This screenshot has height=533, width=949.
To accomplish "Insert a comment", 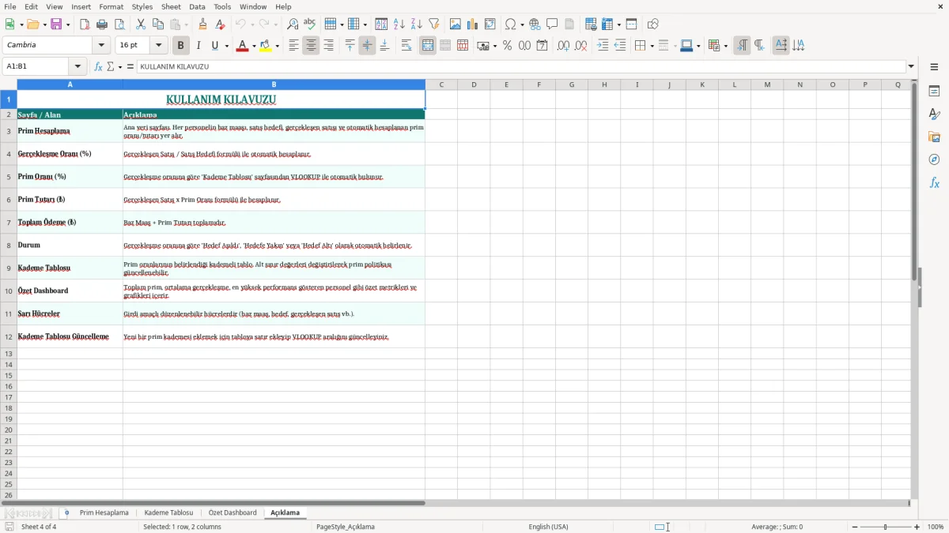I will (552, 24).
